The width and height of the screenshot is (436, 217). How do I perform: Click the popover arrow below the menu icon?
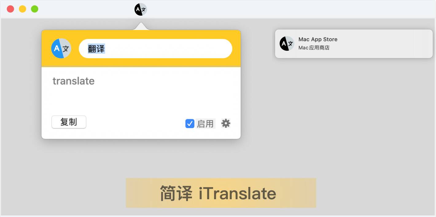[141, 27]
